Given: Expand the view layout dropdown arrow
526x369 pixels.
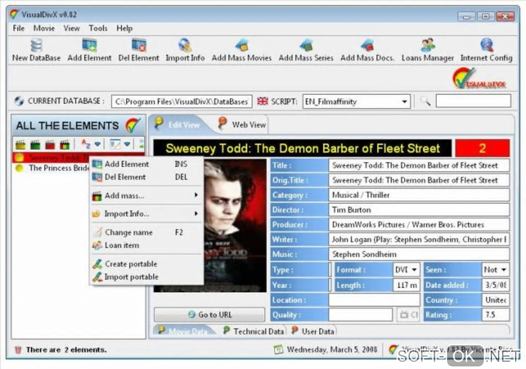Looking at the screenshot, I should [127, 145].
